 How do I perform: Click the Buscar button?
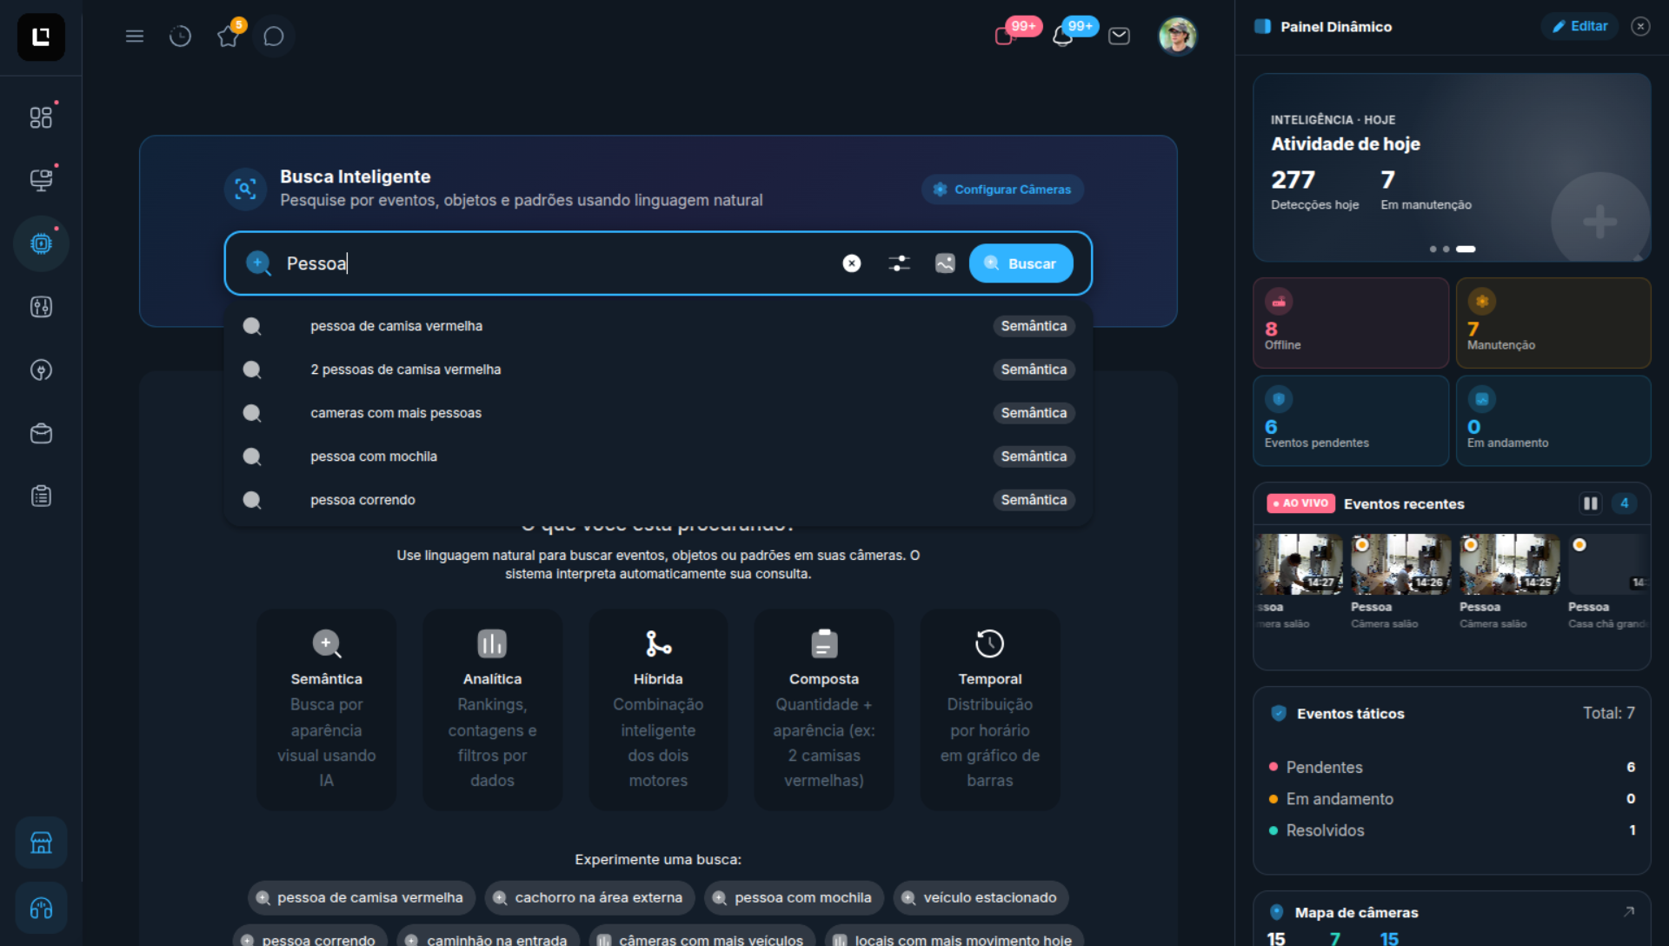(1021, 263)
